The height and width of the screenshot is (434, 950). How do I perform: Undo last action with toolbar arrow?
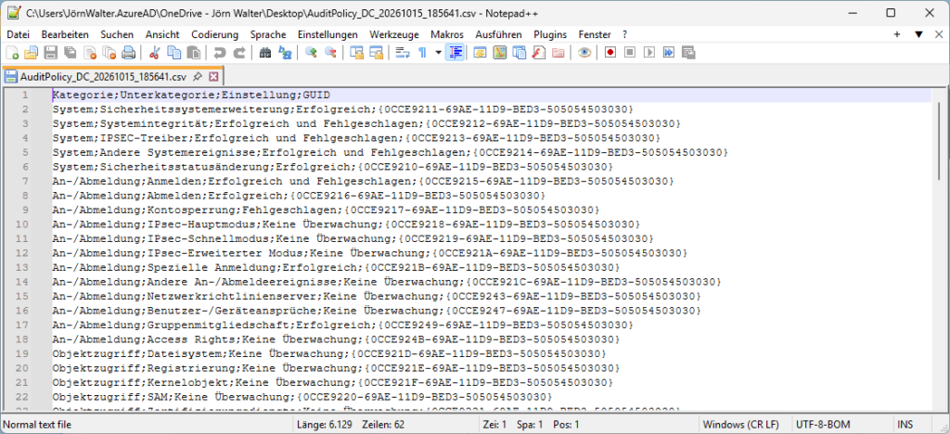pos(219,53)
